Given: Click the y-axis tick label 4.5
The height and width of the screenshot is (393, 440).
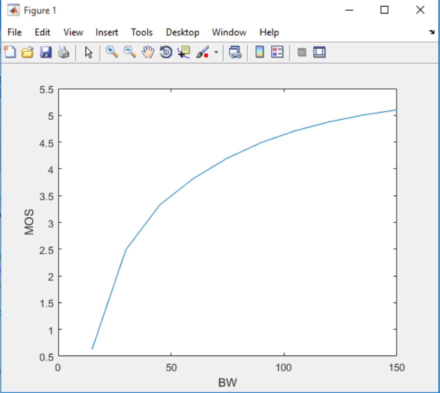Looking at the screenshot, I should (46, 143).
